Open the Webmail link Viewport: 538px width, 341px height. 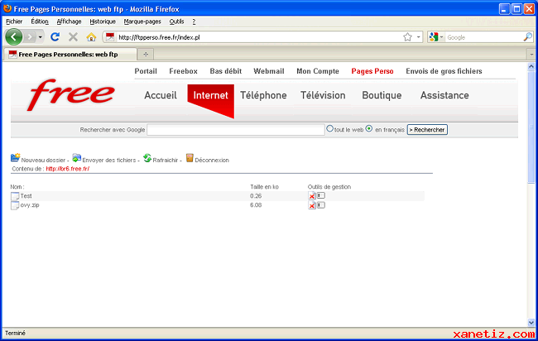(269, 71)
